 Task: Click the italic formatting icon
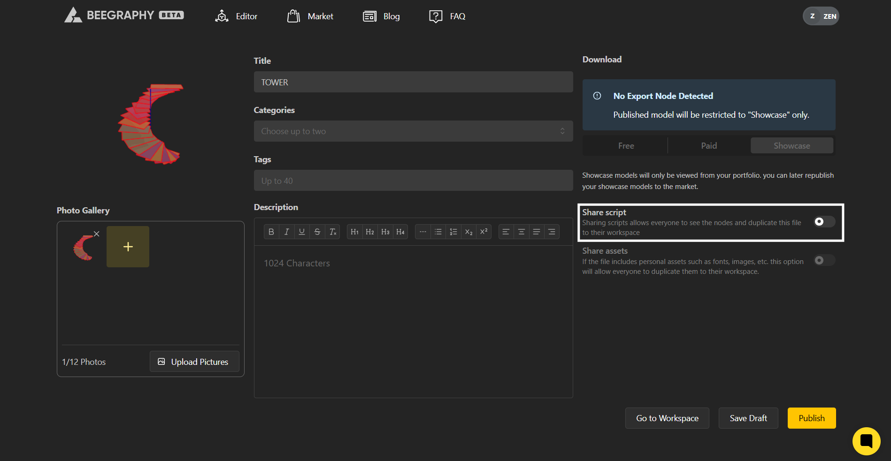coord(286,232)
